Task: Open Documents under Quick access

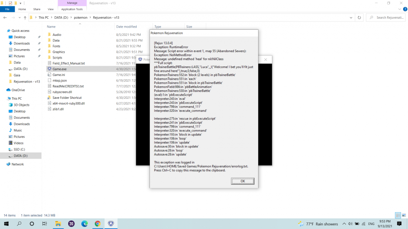Action: point(22,50)
